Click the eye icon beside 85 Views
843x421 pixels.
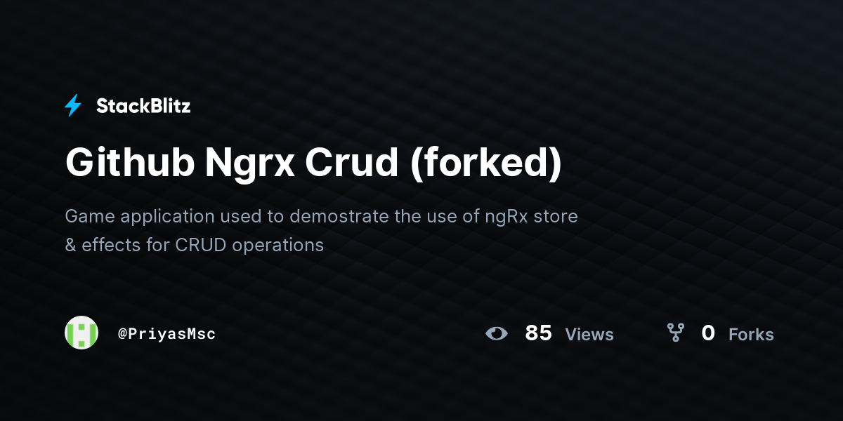[497, 333]
